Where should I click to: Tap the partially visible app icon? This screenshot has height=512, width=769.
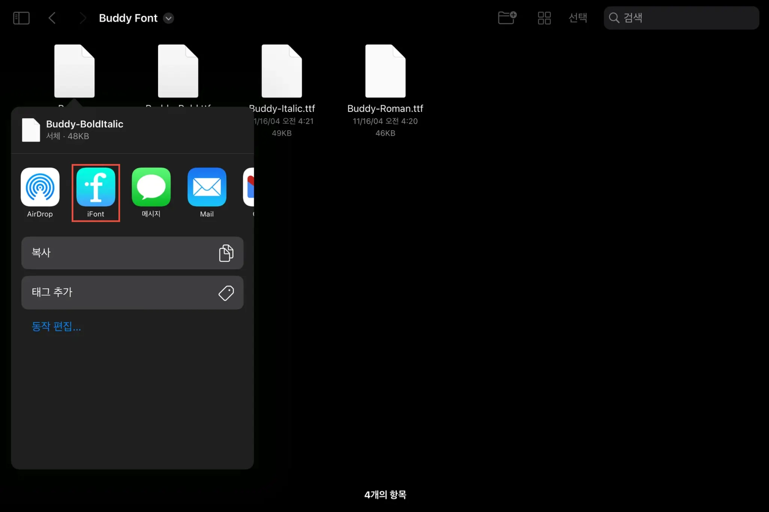[x=249, y=187]
